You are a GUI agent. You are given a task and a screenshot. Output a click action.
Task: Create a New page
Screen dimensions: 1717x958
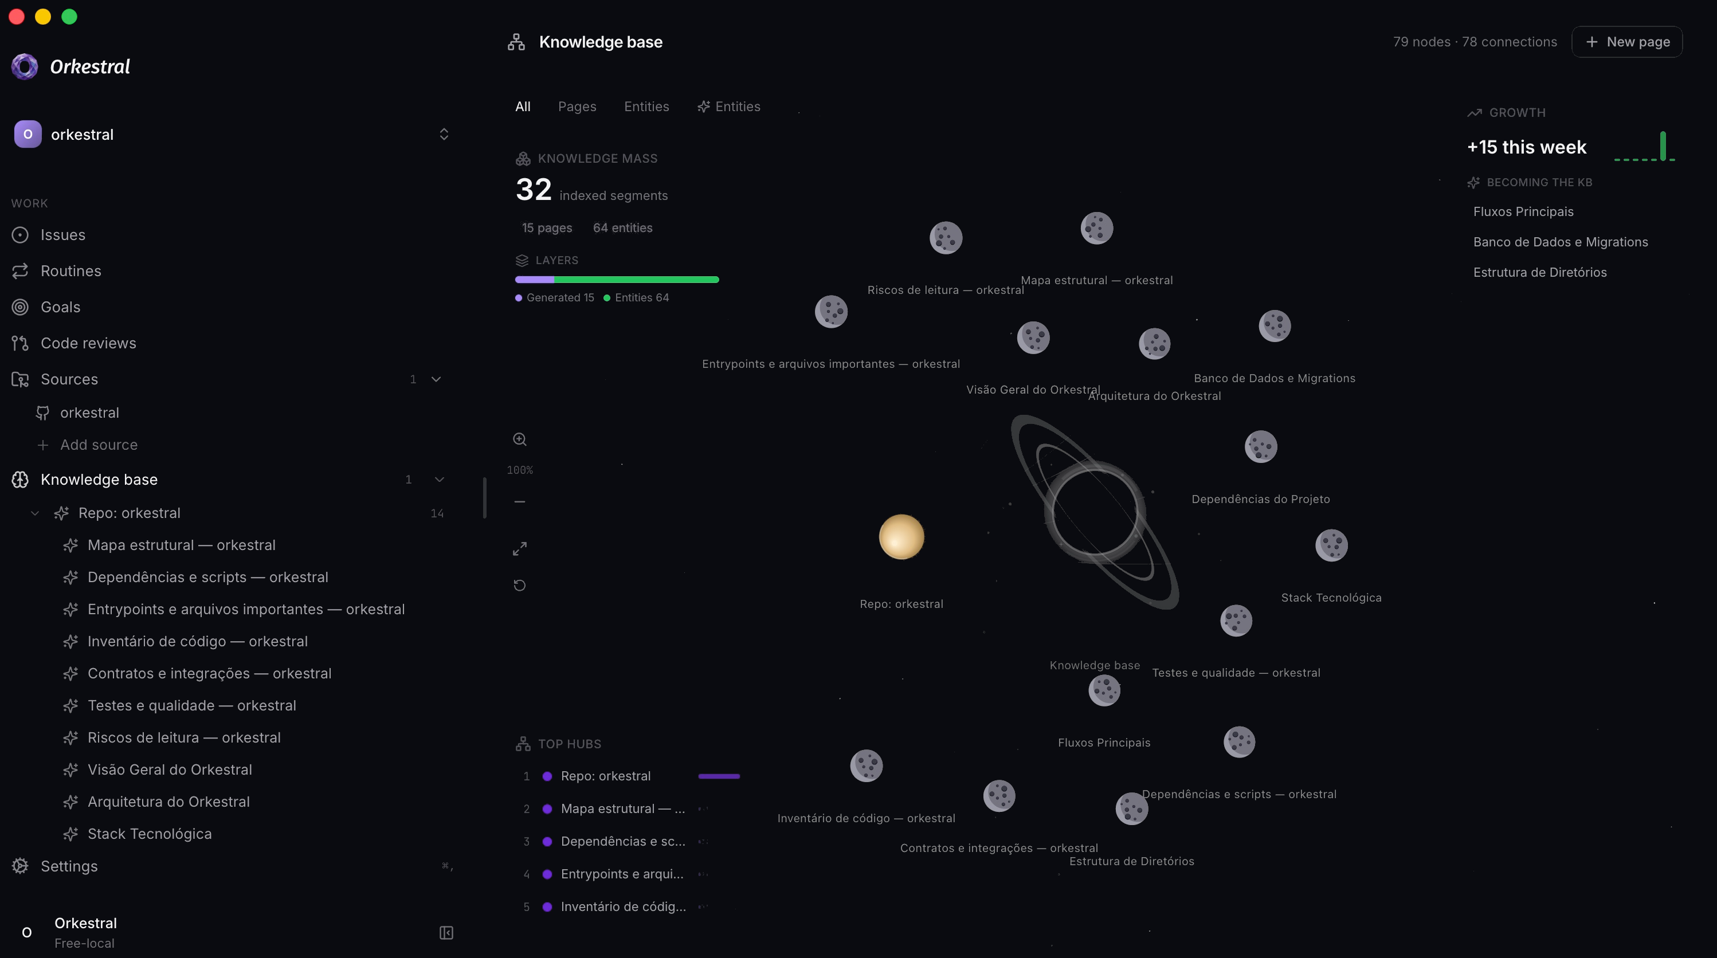click(x=1626, y=41)
